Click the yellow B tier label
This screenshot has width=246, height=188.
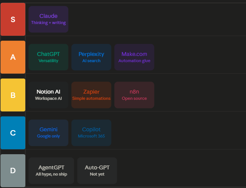click(13, 95)
